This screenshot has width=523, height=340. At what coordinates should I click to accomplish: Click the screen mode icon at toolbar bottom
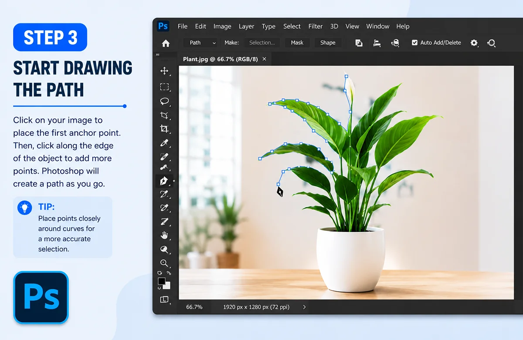click(x=164, y=300)
